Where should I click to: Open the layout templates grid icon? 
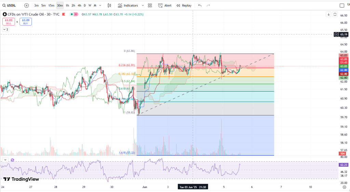coord(150,5)
